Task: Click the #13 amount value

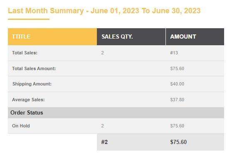Action: (174, 53)
